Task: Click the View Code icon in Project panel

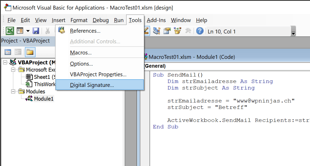Action: (8, 52)
